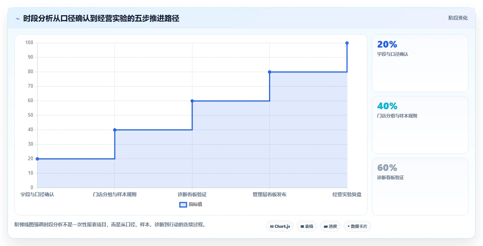Click the data point at value 100

tap(347, 43)
